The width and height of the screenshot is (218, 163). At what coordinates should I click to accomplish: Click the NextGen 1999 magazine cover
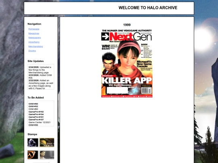coord(127,64)
